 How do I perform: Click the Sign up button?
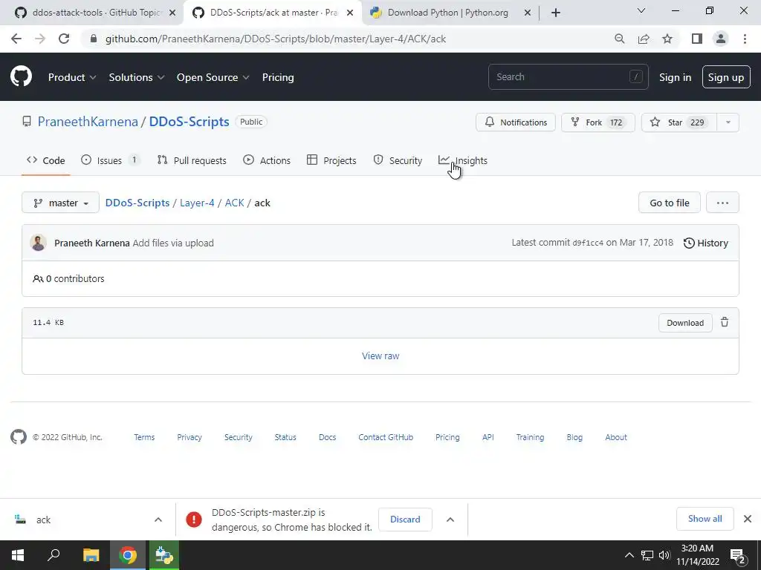pyautogui.click(x=726, y=77)
